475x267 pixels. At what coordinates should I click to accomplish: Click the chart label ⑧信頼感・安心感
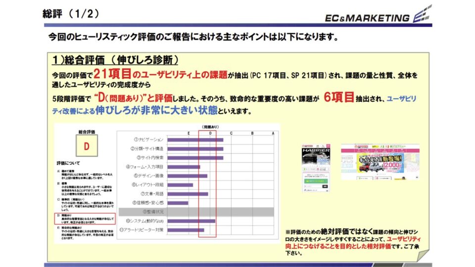[148, 203]
